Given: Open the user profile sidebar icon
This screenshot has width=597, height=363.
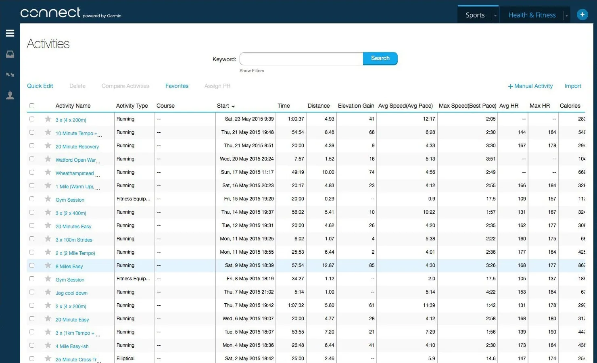Looking at the screenshot, I should coord(10,96).
